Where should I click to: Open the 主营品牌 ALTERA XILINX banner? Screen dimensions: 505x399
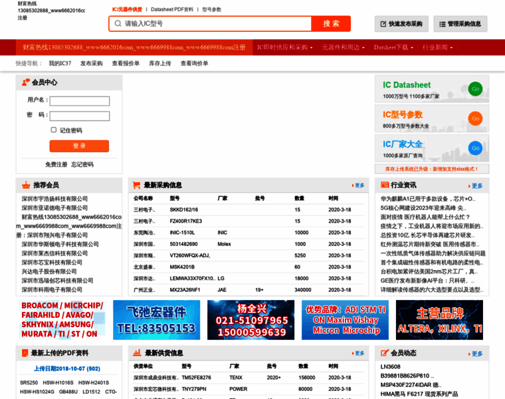(x=440, y=320)
